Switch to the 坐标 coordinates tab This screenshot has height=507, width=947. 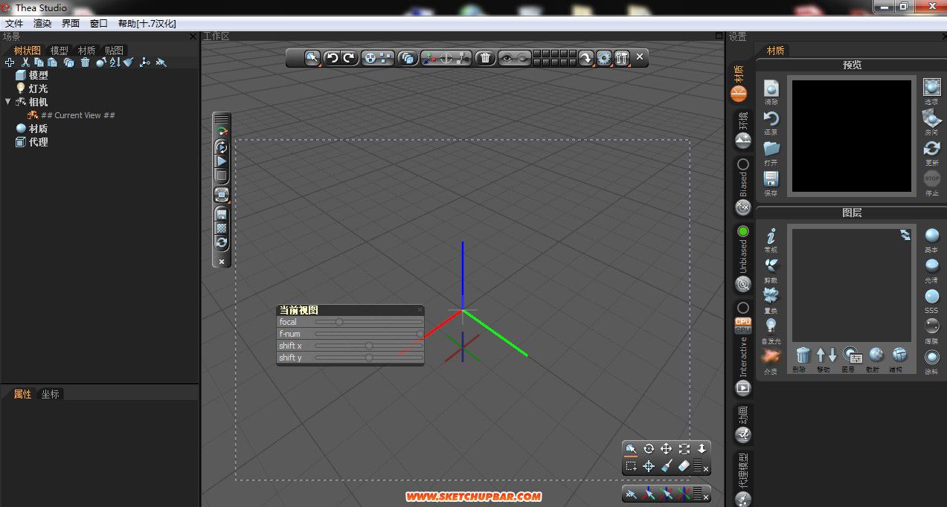pyautogui.click(x=51, y=394)
